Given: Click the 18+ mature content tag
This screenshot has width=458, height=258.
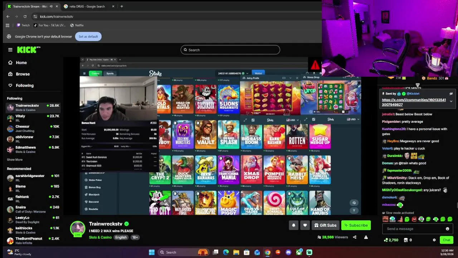Looking at the screenshot, I should 135,238.
